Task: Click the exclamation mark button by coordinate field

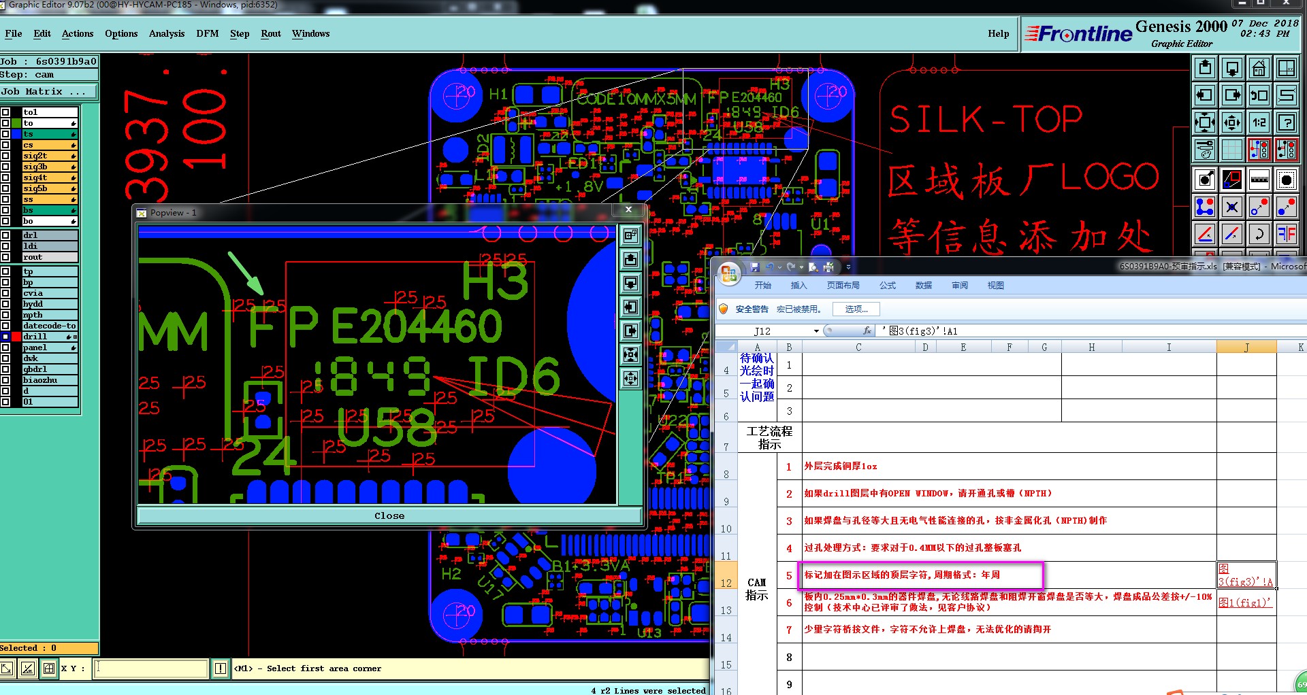Action: [x=221, y=668]
